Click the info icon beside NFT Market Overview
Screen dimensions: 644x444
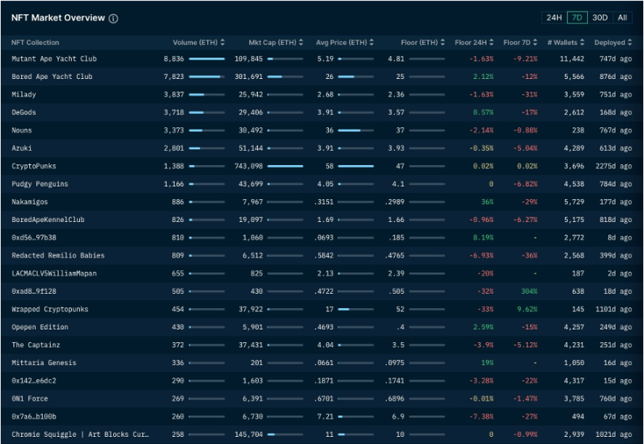(x=113, y=18)
